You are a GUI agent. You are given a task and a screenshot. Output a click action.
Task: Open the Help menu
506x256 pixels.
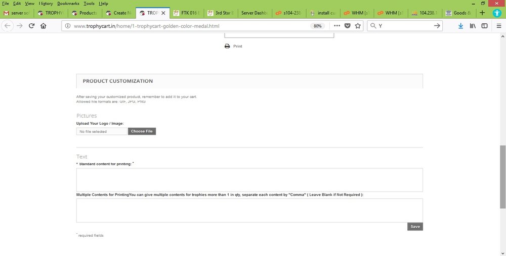pos(103,4)
